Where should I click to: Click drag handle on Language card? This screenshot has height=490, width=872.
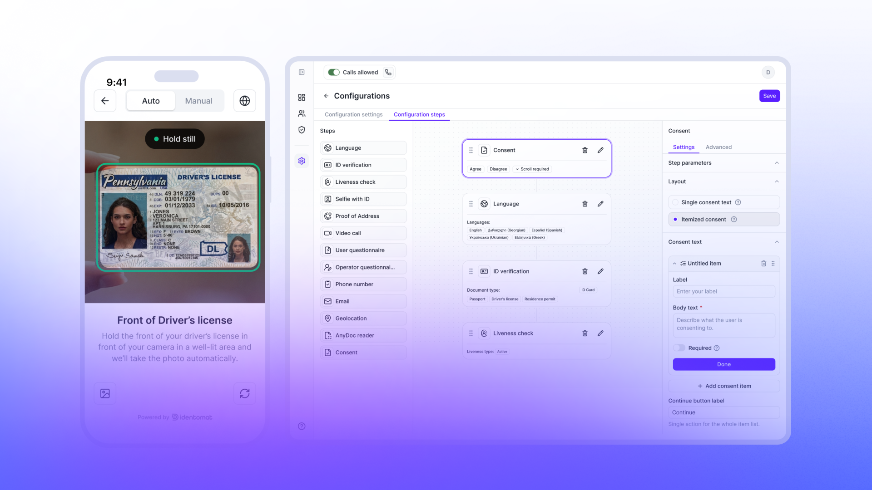coord(471,204)
